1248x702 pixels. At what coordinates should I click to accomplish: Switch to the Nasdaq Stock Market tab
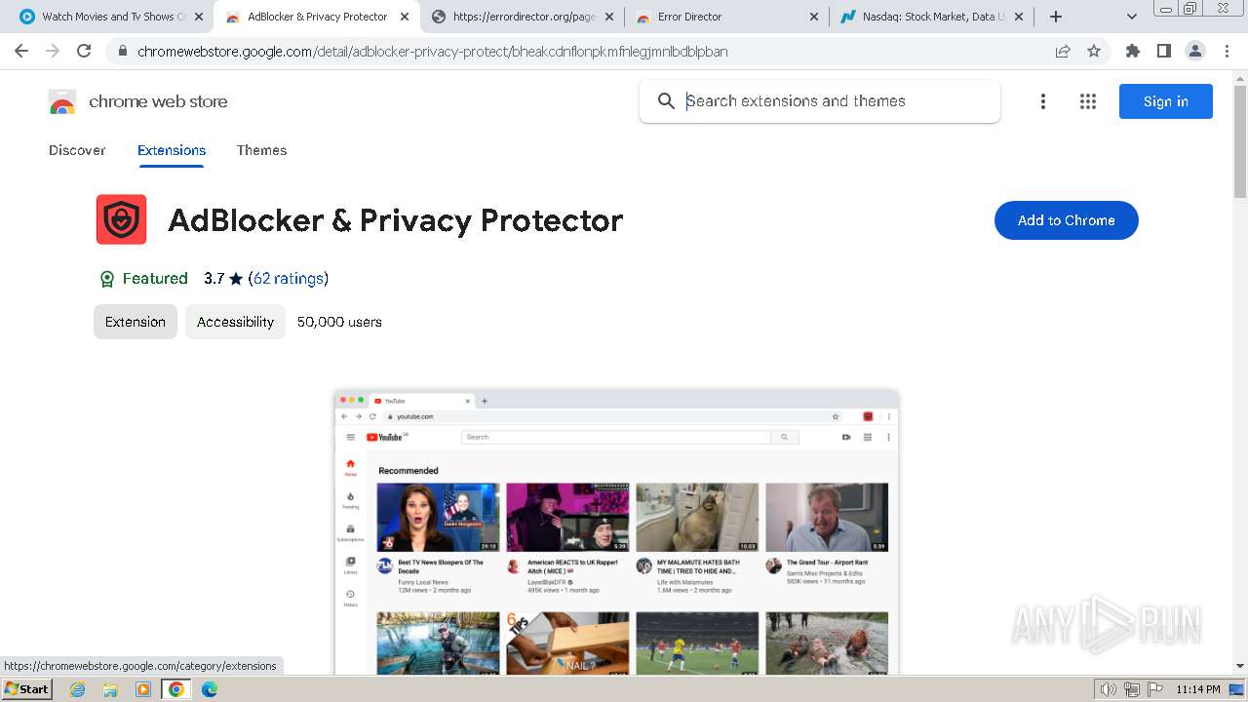pos(932,17)
